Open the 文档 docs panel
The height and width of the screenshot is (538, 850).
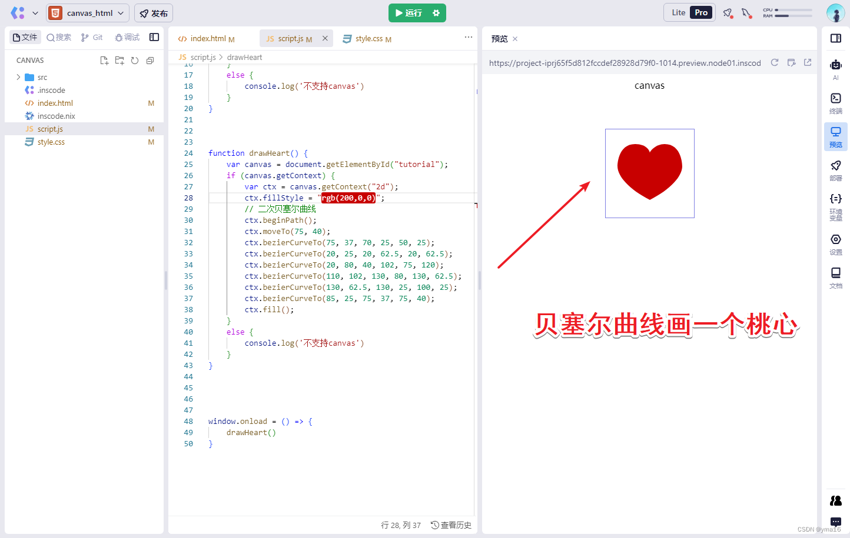pos(836,278)
